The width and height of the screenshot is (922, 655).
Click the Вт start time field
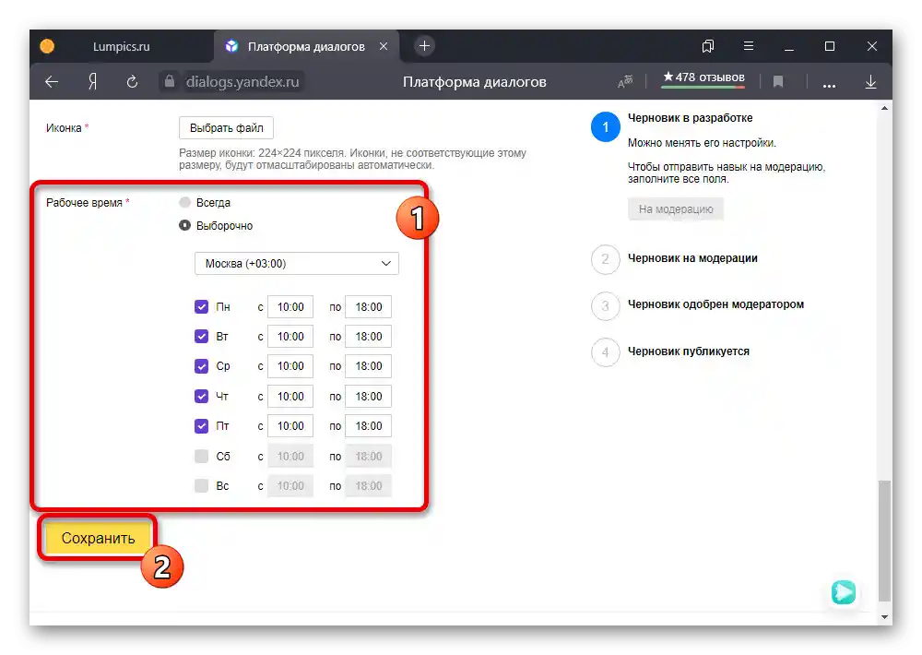pos(290,336)
